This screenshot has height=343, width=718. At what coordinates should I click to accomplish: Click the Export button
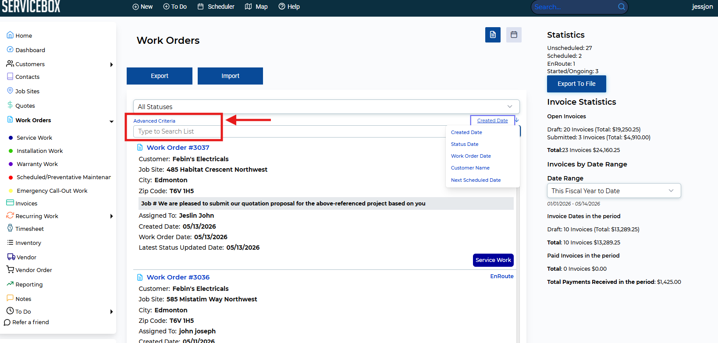click(160, 76)
